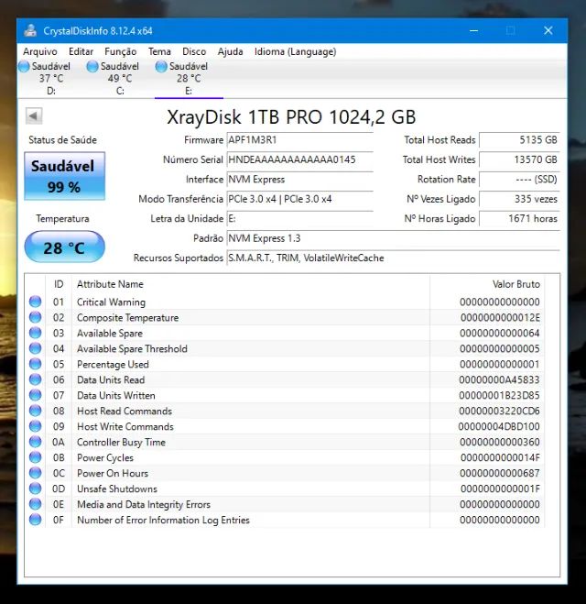Click the Rotation Rate value field
Viewport: 586px width, 604px height.
coord(519,179)
